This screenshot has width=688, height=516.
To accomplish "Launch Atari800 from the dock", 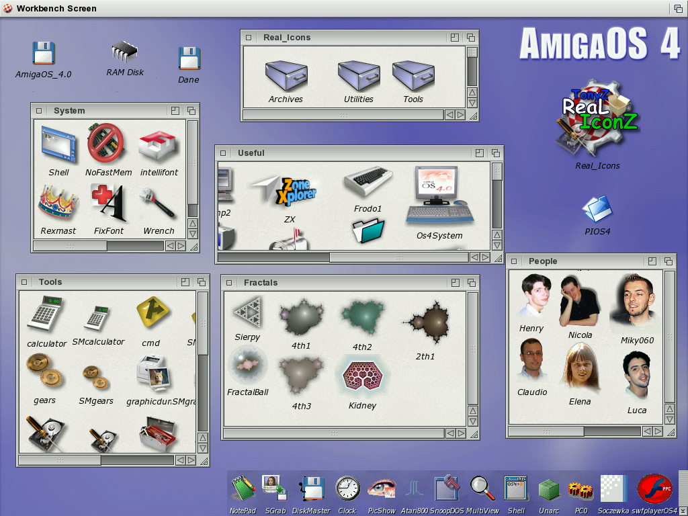I will 414,490.
